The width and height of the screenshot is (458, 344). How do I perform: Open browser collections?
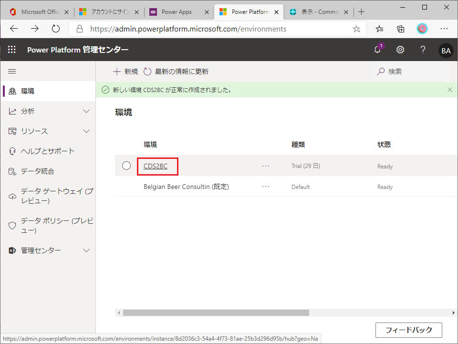tap(400, 29)
